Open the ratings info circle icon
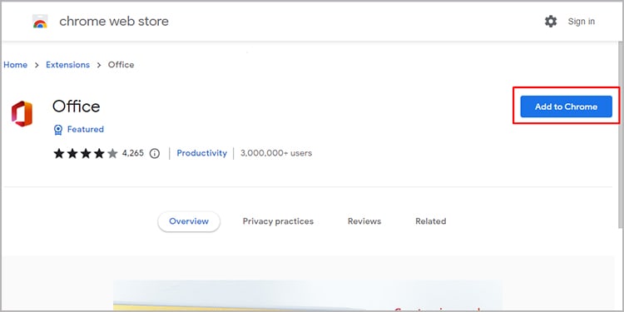The image size is (624, 312). (155, 153)
